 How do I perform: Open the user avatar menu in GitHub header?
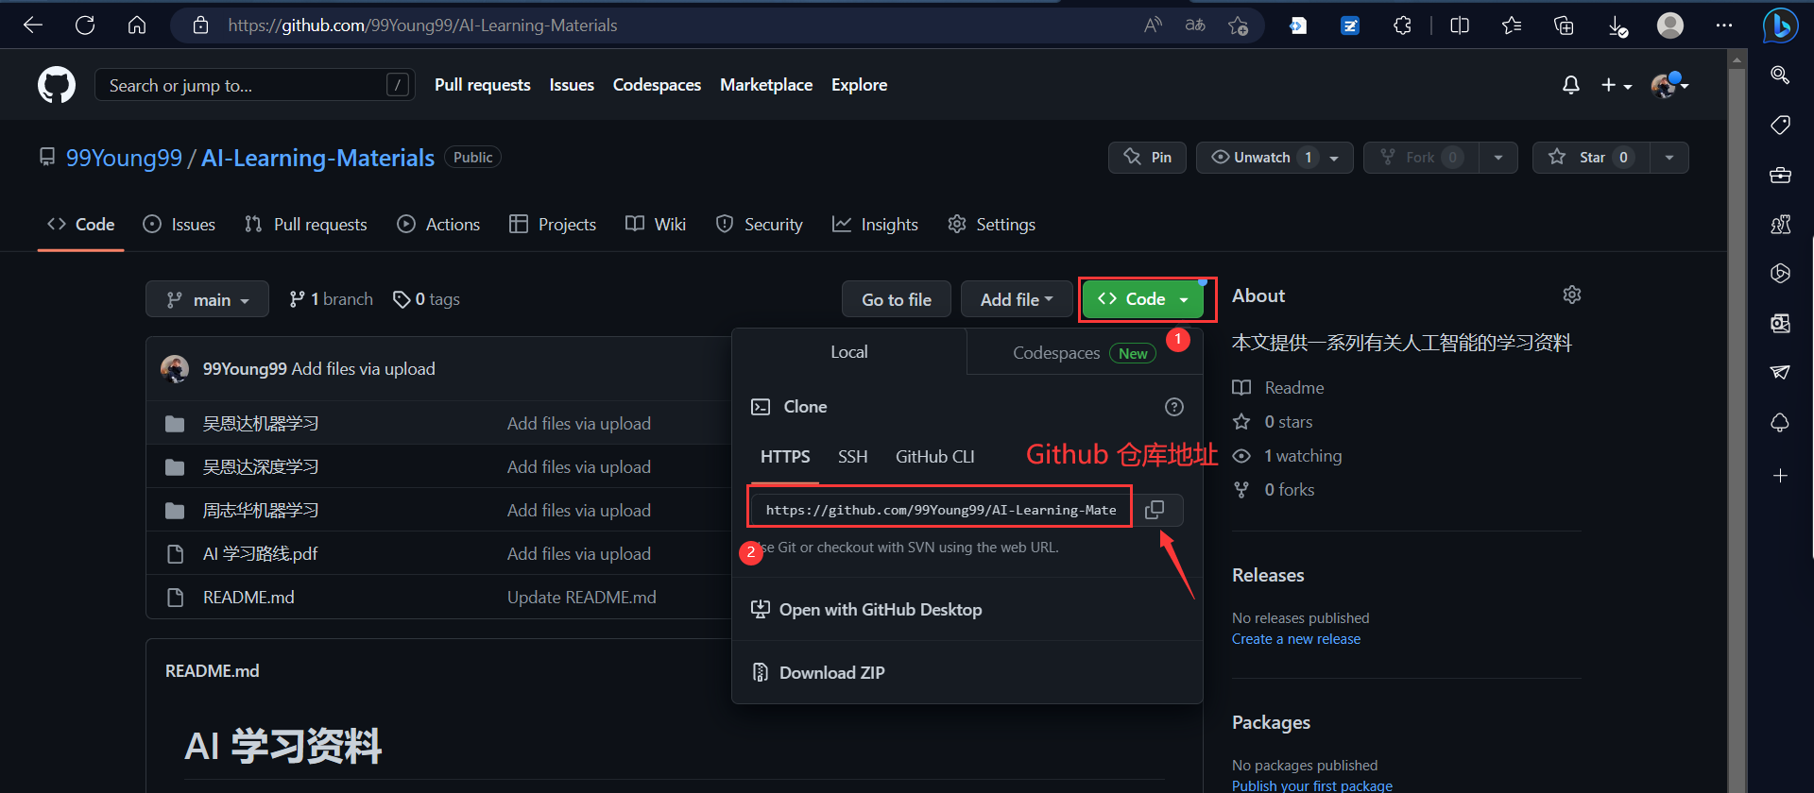pyautogui.click(x=1669, y=85)
